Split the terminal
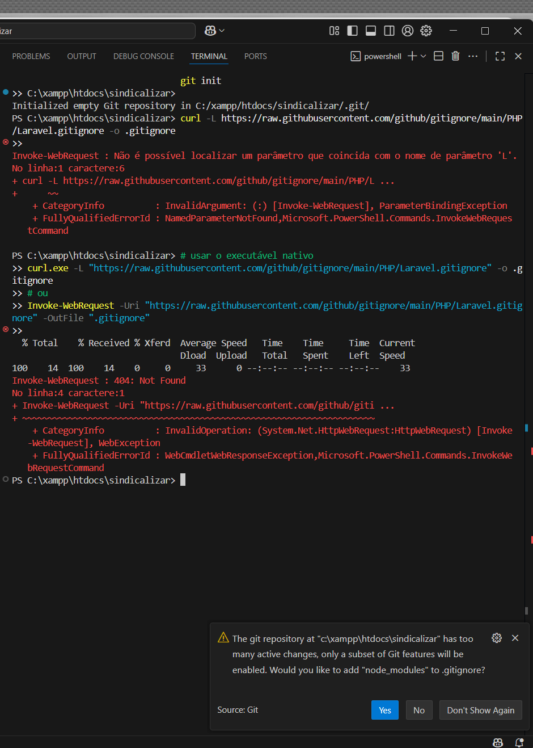This screenshot has height=748, width=533. 438,56
